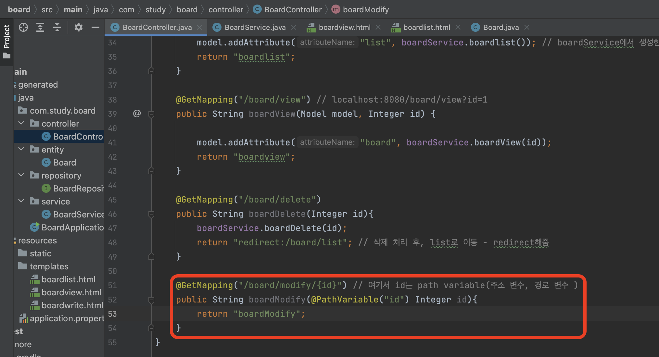Viewport: 659px width, 357px height.
Task: Switch to the Board.java tab
Action: point(501,27)
